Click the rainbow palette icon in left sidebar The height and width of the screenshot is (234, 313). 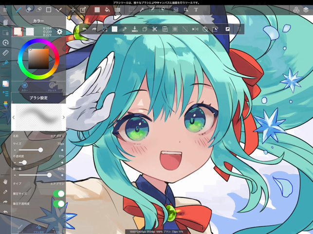click(5, 104)
